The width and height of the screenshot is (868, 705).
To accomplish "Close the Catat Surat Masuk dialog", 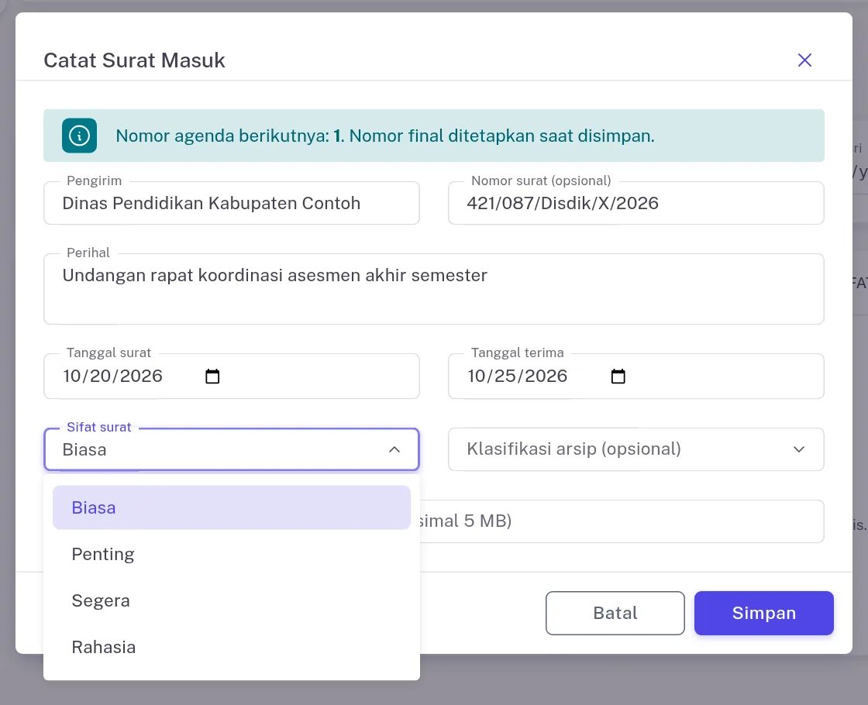I will (x=804, y=60).
